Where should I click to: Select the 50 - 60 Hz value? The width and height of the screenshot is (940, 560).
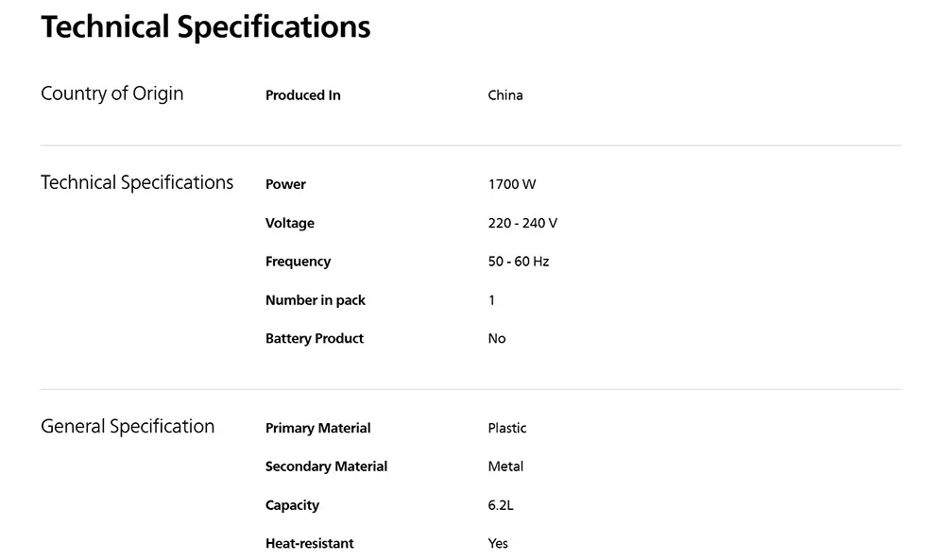(519, 262)
